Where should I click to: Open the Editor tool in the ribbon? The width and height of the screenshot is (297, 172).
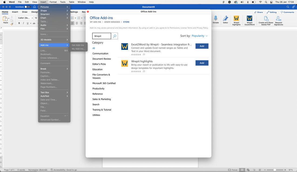pyautogui.click(x=225, y=20)
